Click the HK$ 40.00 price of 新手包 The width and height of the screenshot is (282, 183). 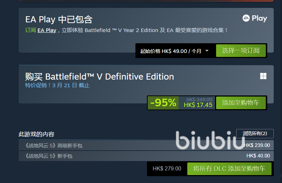[x=258, y=156]
